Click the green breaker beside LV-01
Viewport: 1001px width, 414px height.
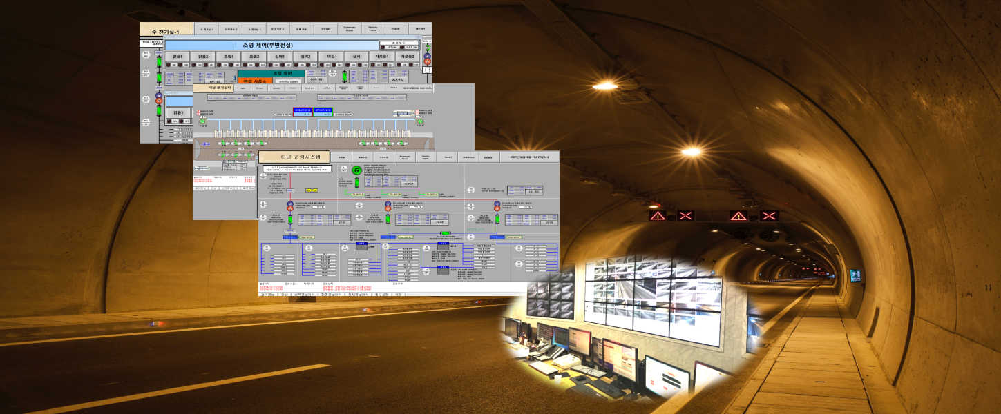pos(290,219)
